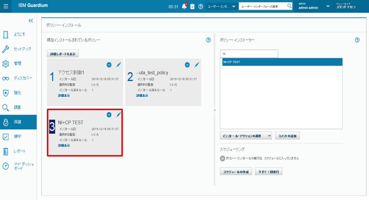
Task: Click minus icon on NI+CP TEST card
Action: coord(109,114)
